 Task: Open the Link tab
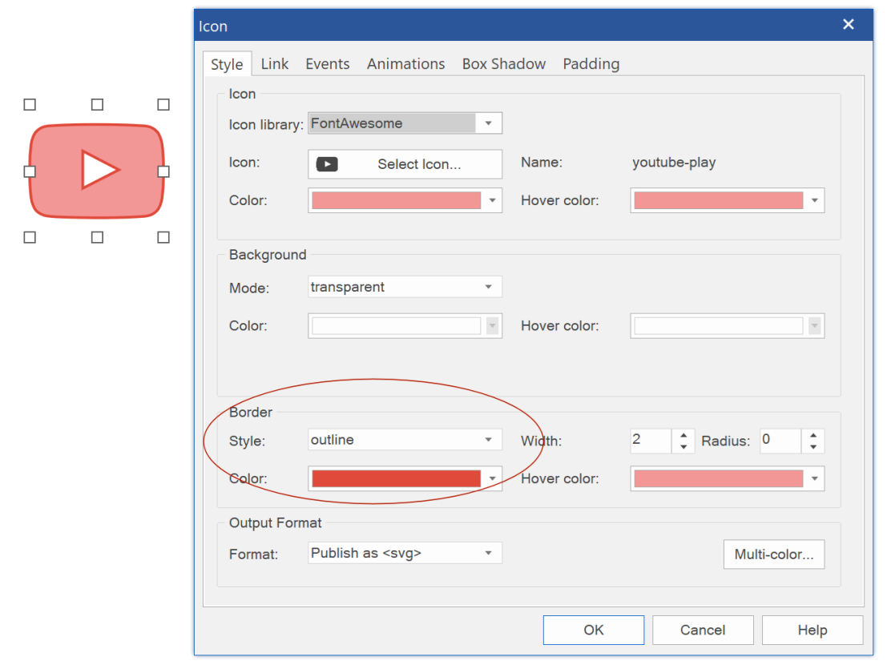click(274, 64)
